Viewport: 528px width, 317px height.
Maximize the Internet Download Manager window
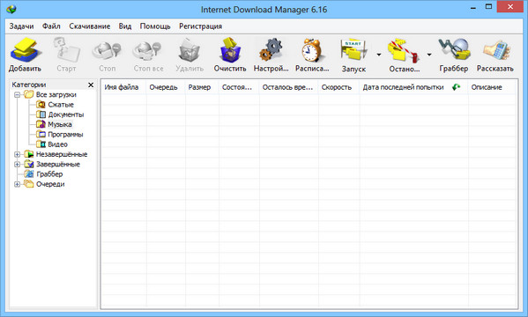pos(489,7)
